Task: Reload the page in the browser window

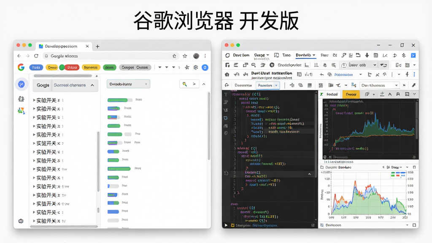Action: pos(36,56)
